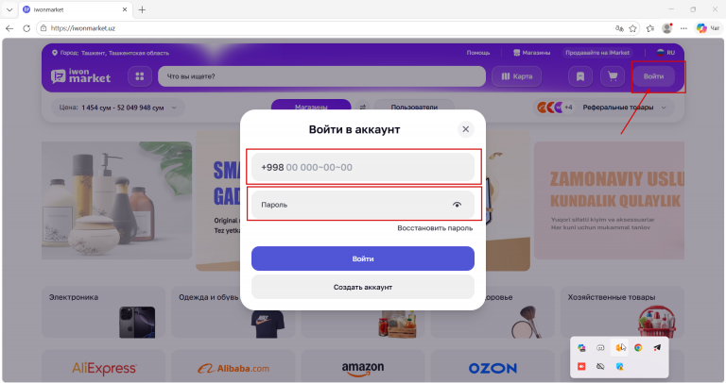The height and width of the screenshot is (383, 726).
Task: Open the Магазины link in top bar
Action: [531, 53]
